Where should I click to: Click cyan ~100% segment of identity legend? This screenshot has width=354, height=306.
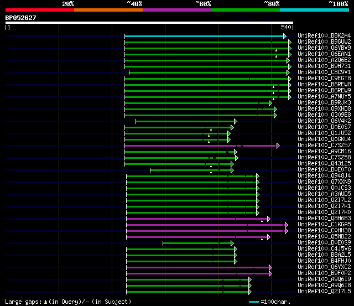[314, 10]
